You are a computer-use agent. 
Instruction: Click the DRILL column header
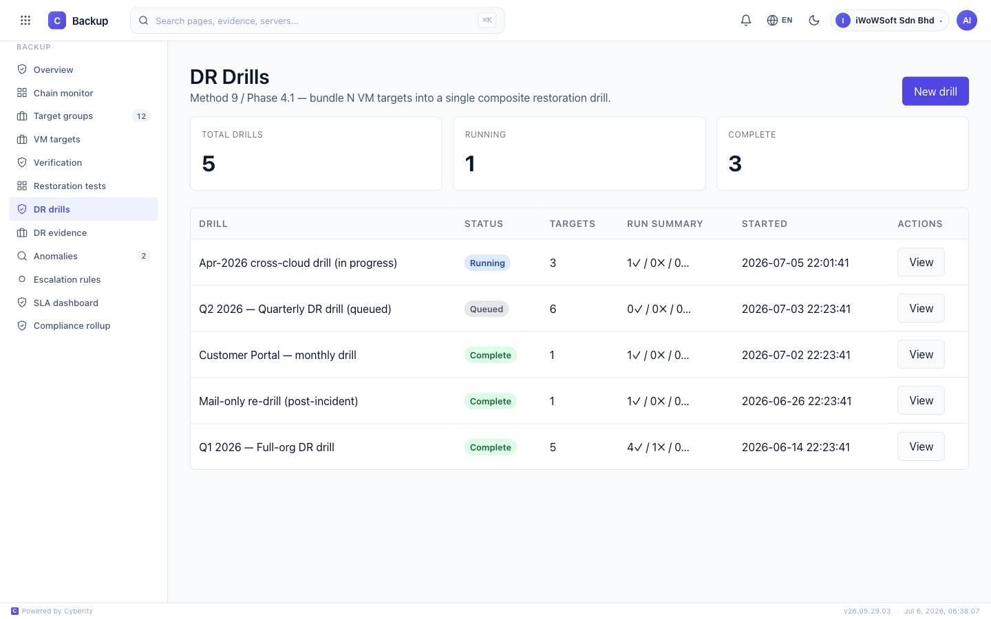click(213, 224)
